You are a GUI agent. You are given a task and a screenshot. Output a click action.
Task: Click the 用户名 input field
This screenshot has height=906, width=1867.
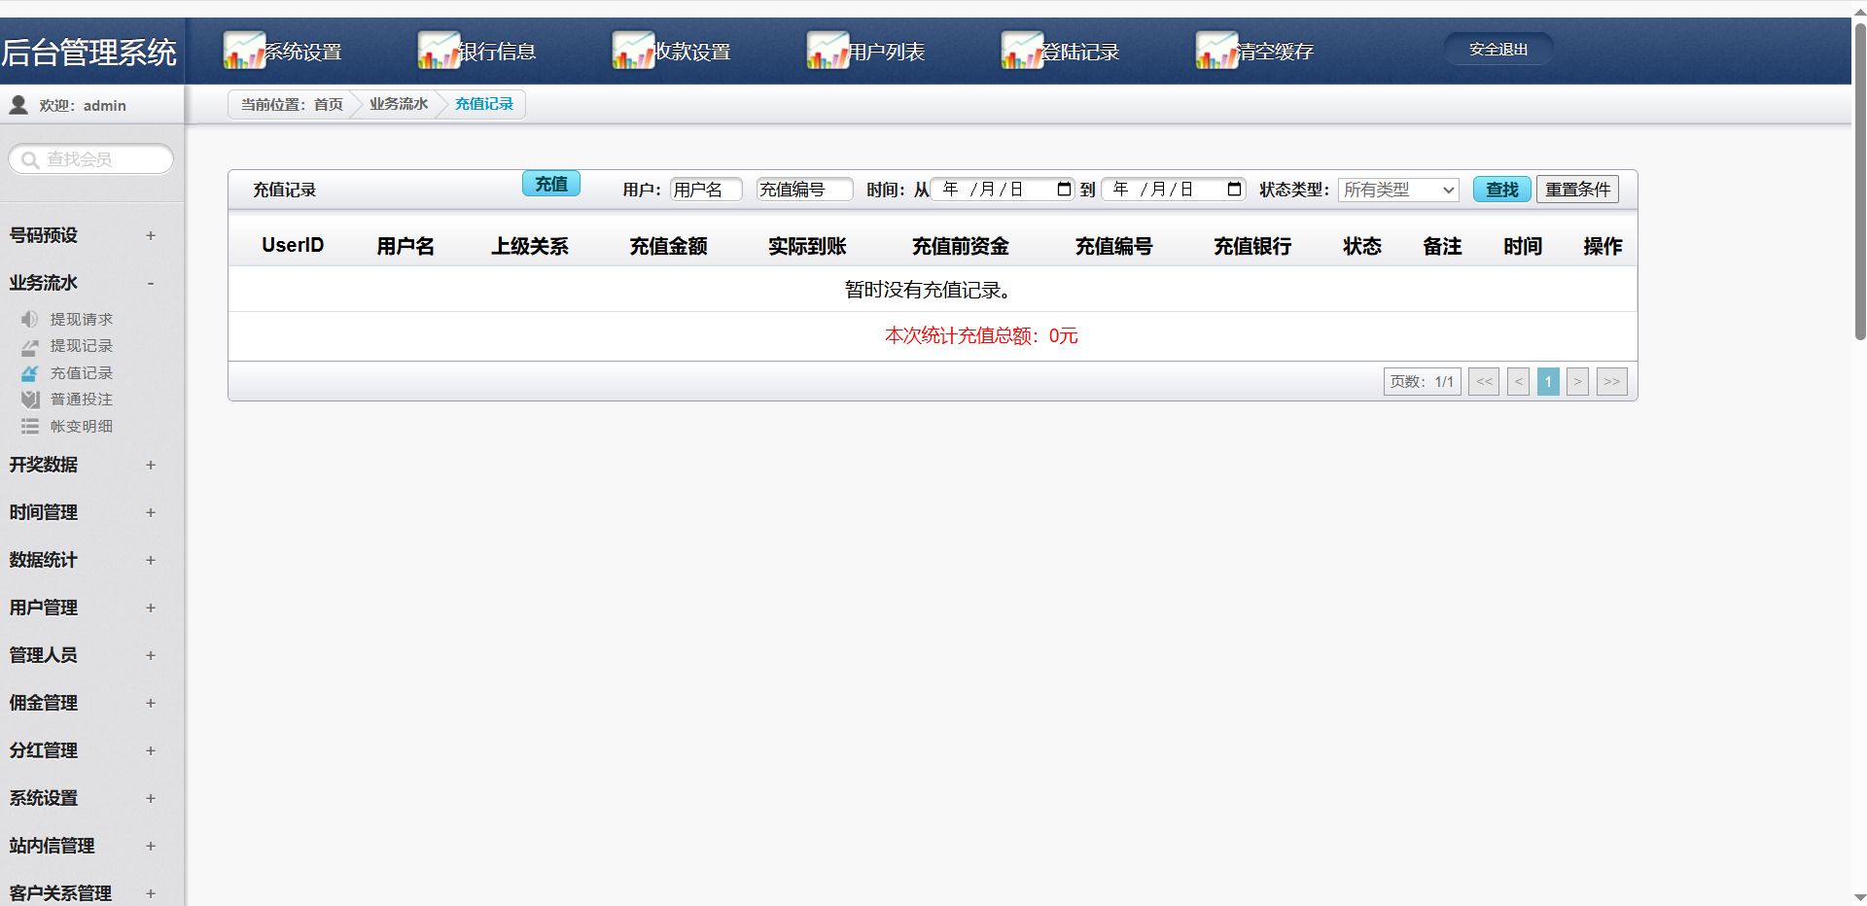tap(706, 190)
